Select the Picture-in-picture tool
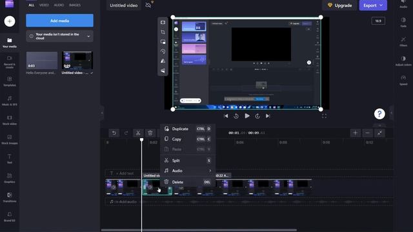This screenshot has width=413, height=232. pos(163,42)
